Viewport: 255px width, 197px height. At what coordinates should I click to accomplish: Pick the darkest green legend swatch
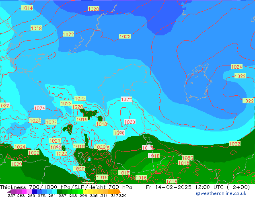pyautogui.click(x=59, y=191)
